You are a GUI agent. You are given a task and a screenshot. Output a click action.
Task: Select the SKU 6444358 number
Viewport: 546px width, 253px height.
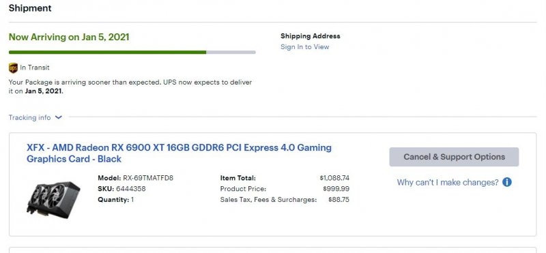point(130,189)
